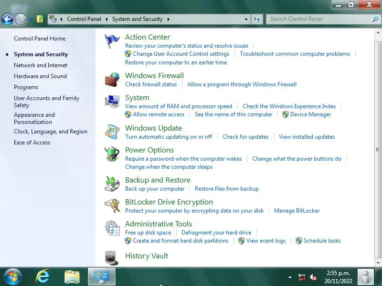382x286 pixels.
Task: Click the muted volume tray icon
Action: [313, 277]
